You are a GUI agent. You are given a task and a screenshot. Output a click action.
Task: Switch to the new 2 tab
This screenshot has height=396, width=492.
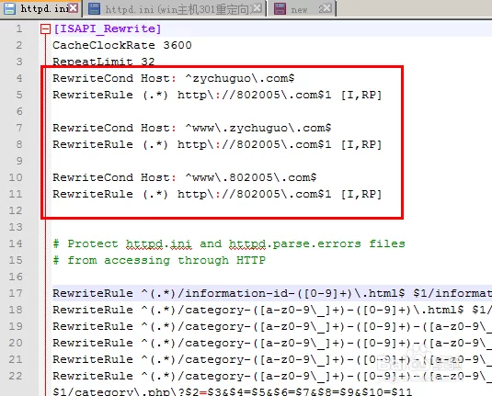[x=303, y=9]
